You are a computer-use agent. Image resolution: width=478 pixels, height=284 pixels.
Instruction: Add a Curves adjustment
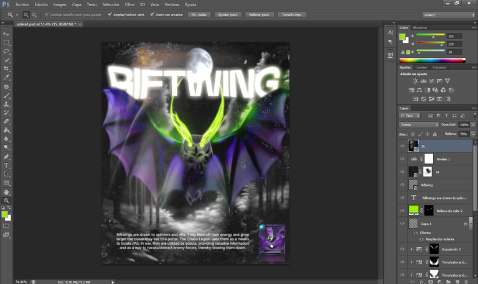tap(431, 81)
